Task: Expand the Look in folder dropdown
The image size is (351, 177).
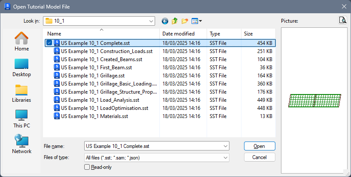Action: [x=151, y=21]
